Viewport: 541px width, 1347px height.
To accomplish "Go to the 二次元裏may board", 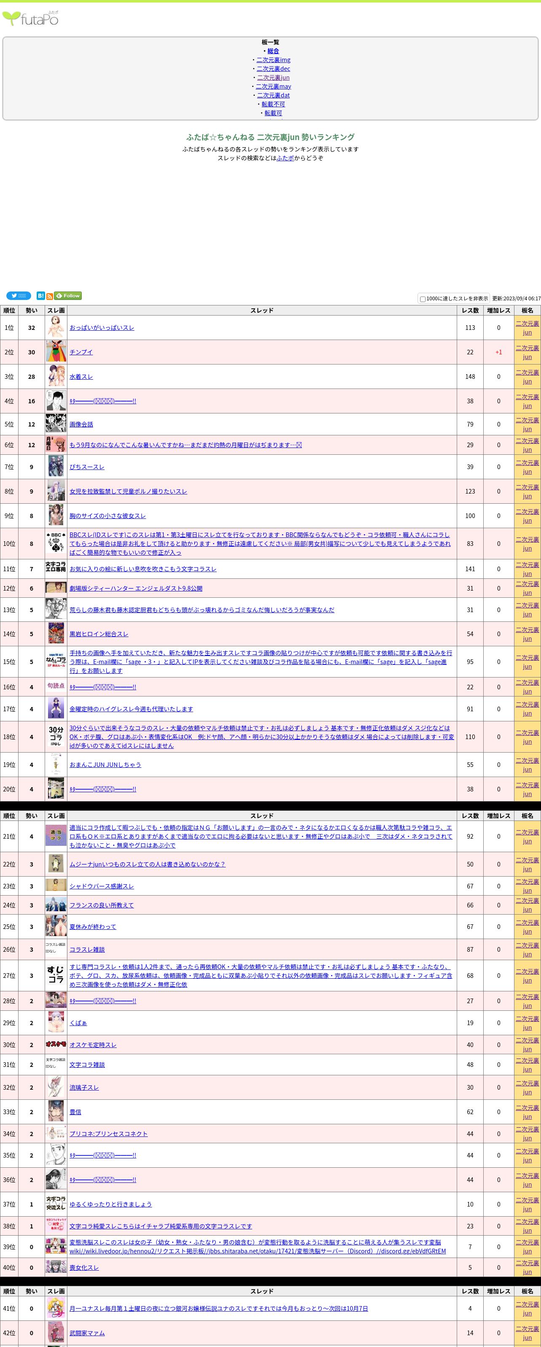I will (x=273, y=86).
